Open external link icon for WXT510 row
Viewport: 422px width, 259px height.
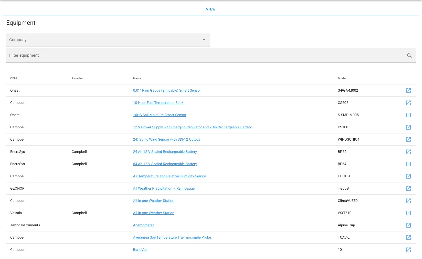coord(408,213)
